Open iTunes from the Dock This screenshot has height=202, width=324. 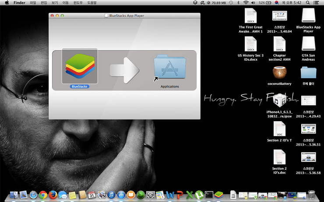click(x=111, y=195)
